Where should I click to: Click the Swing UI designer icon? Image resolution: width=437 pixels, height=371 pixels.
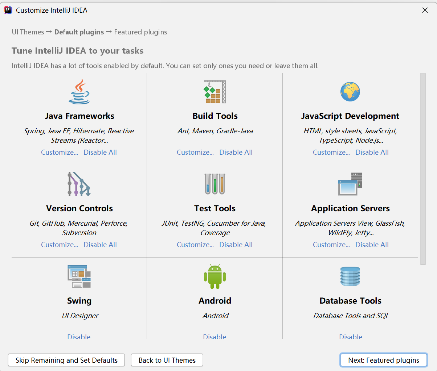(x=79, y=276)
